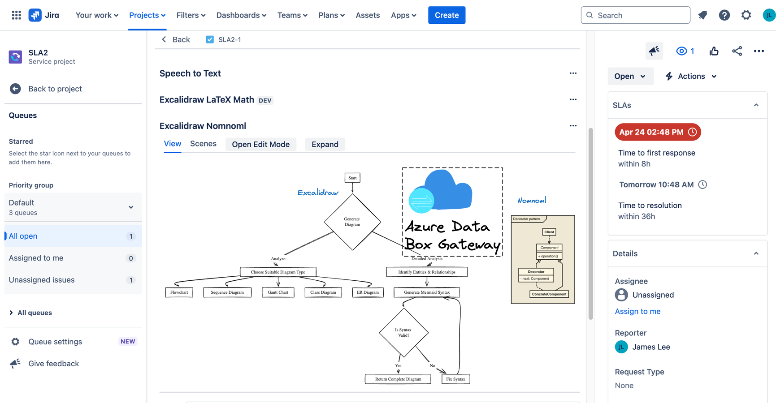Click the Give feedback megaphone in sidebar
Screen dimensions: 776x403
pyautogui.click(x=15, y=364)
